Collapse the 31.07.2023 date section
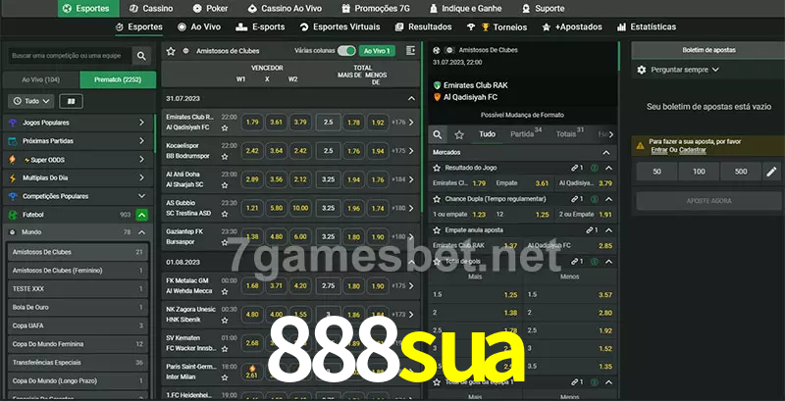Screen dimensions: 785x401 click(411, 99)
